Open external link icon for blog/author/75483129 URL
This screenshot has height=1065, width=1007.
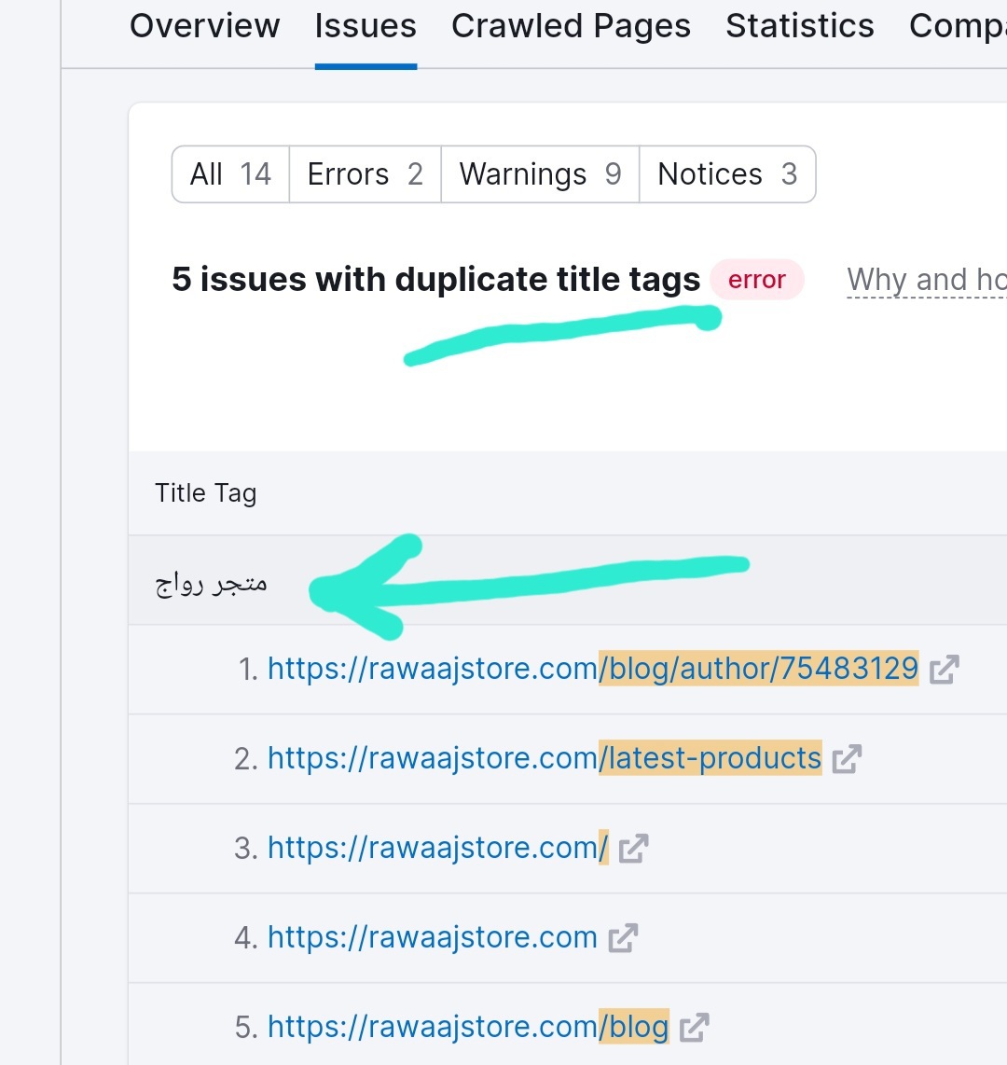(x=944, y=670)
